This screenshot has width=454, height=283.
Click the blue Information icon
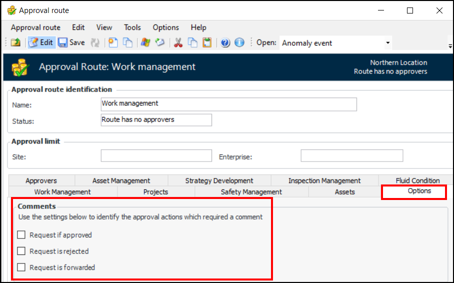(239, 42)
